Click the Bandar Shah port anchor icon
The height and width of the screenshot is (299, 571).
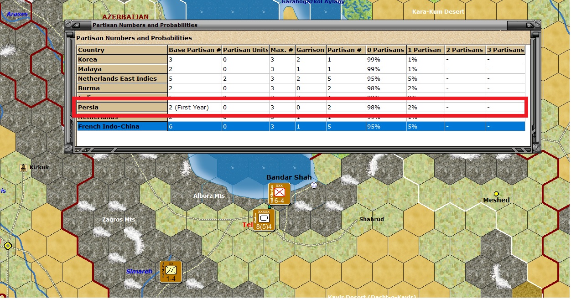[314, 185]
